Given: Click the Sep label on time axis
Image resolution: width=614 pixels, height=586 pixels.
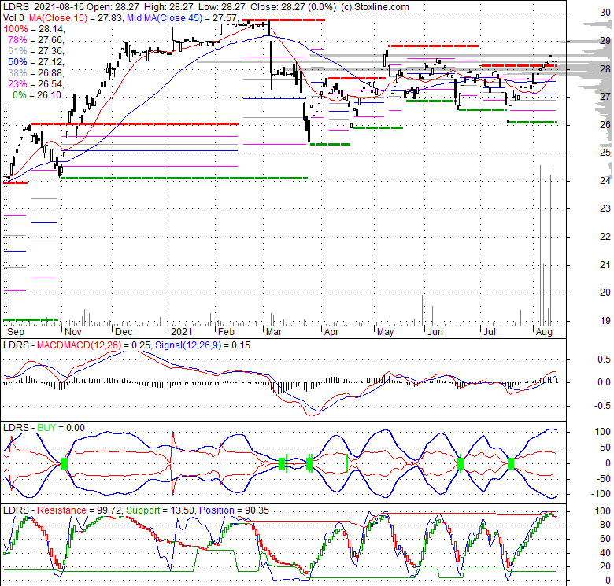Looking at the screenshot, I should pos(16,332).
